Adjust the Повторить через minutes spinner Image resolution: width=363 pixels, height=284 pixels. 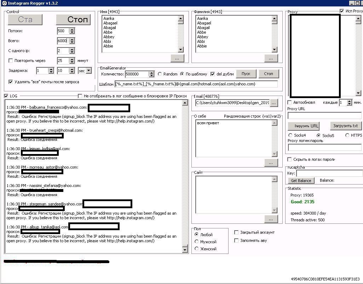pos(72,61)
